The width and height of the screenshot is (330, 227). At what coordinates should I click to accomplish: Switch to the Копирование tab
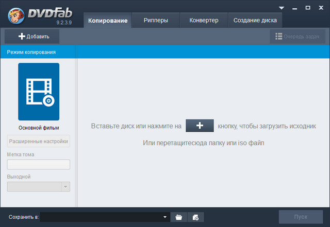pos(108,21)
